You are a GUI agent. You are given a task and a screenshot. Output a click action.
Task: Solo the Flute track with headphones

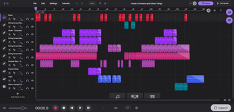(27, 19)
